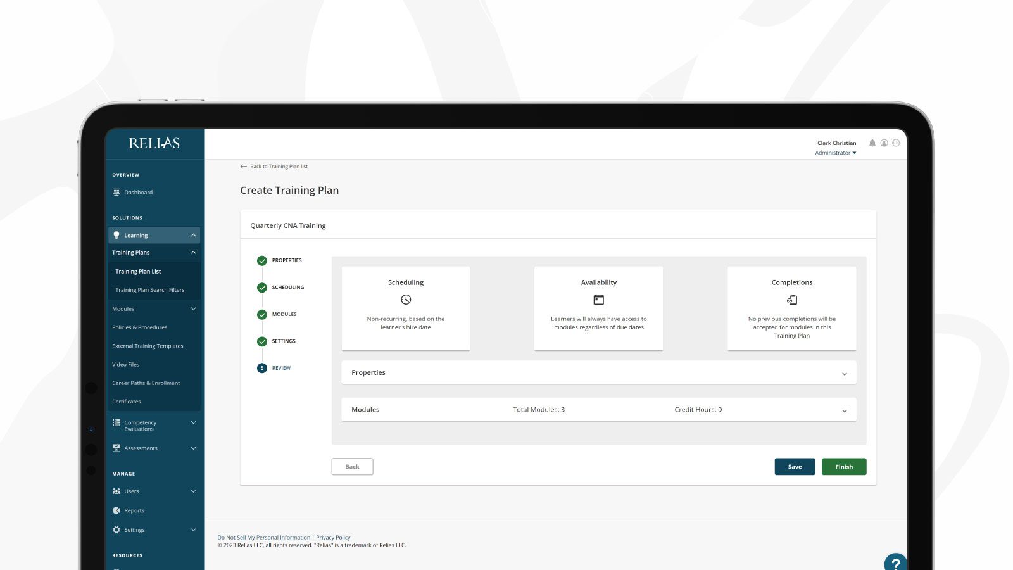Open the Privacy Policy link
Screen dimensions: 1013x570
point(333,538)
